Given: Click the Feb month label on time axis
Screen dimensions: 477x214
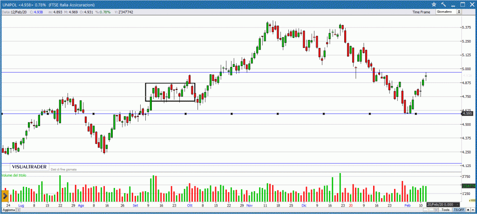Looking at the screenshot, I should 407,206.
